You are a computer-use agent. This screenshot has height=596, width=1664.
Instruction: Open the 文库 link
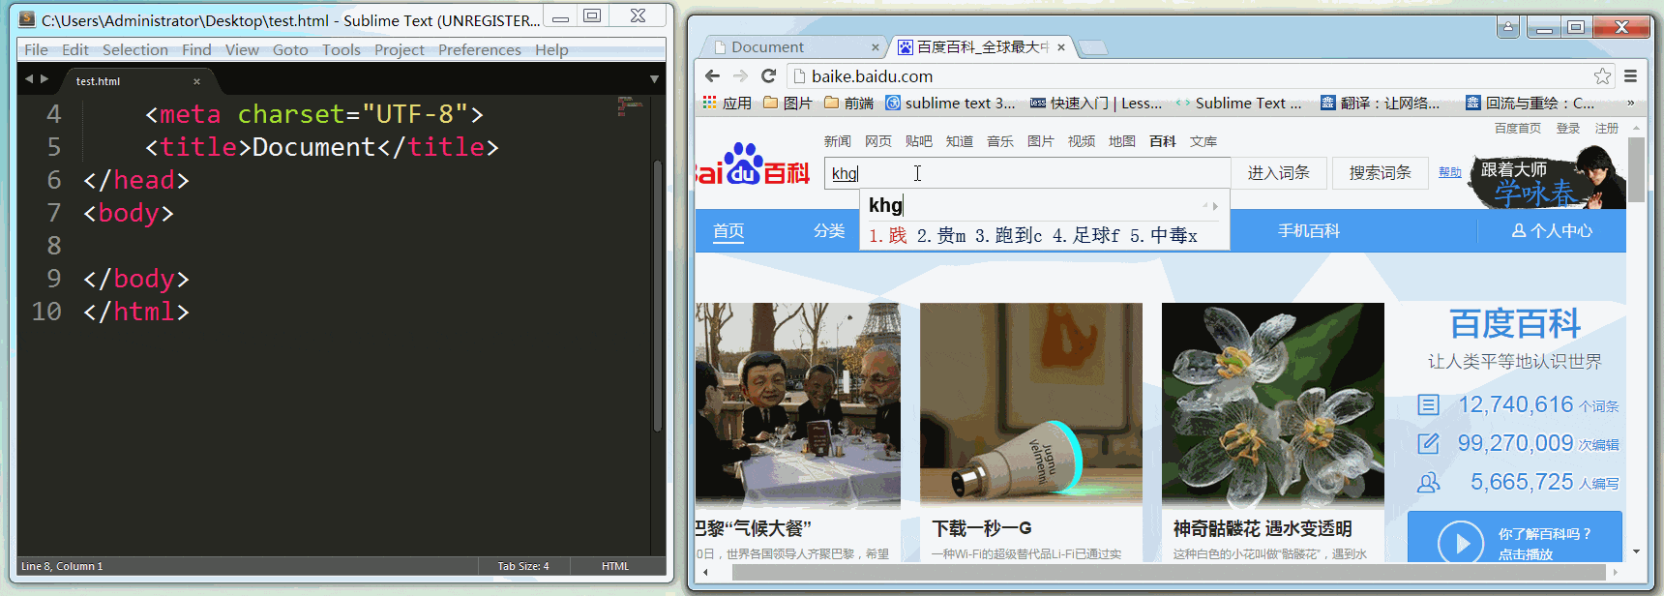(x=1203, y=141)
